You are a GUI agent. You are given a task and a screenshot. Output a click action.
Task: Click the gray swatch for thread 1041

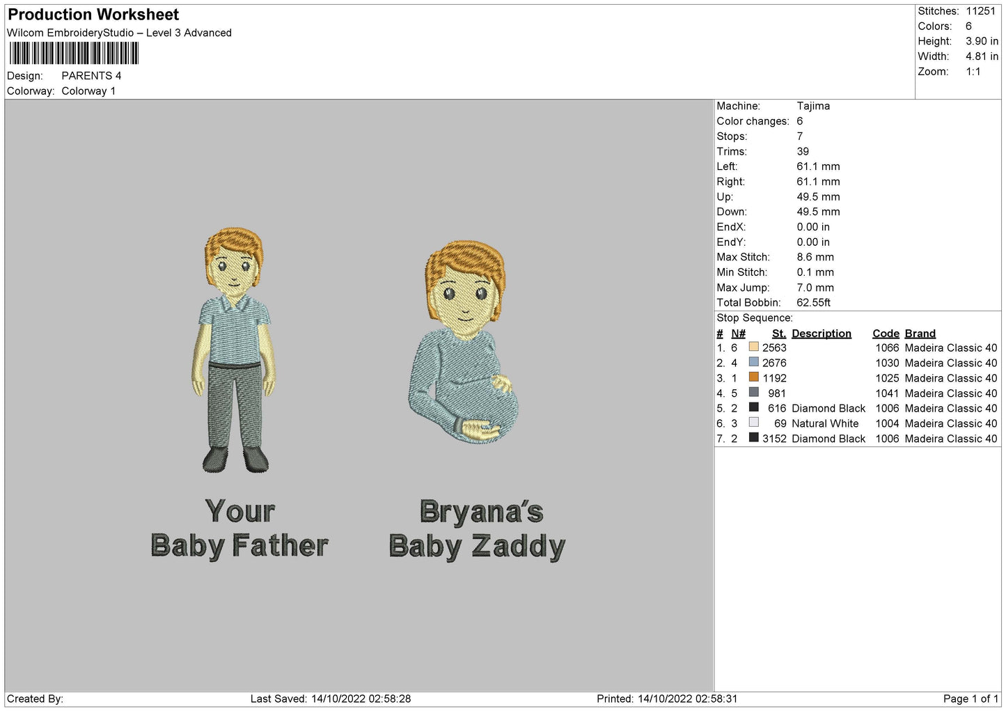[753, 393]
